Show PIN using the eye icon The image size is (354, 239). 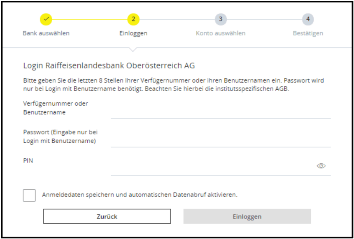coord(321,166)
